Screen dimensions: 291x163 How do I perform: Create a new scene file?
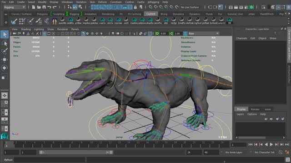click(34, 7)
